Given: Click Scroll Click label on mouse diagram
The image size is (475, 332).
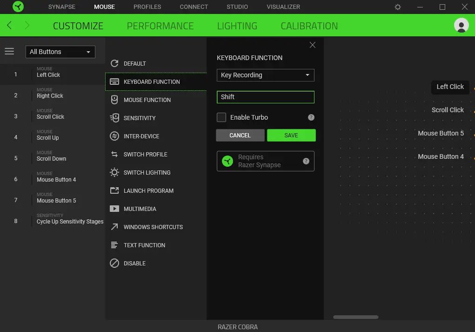Looking at the screenshot, I should (x=448, y=110).
